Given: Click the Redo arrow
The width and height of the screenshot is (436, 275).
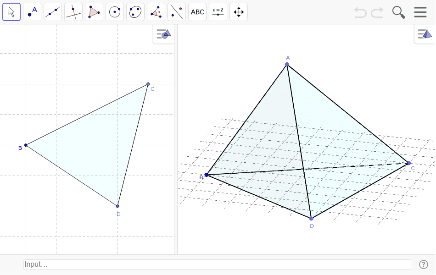Looking at the screenshot, I should [377, 12].
